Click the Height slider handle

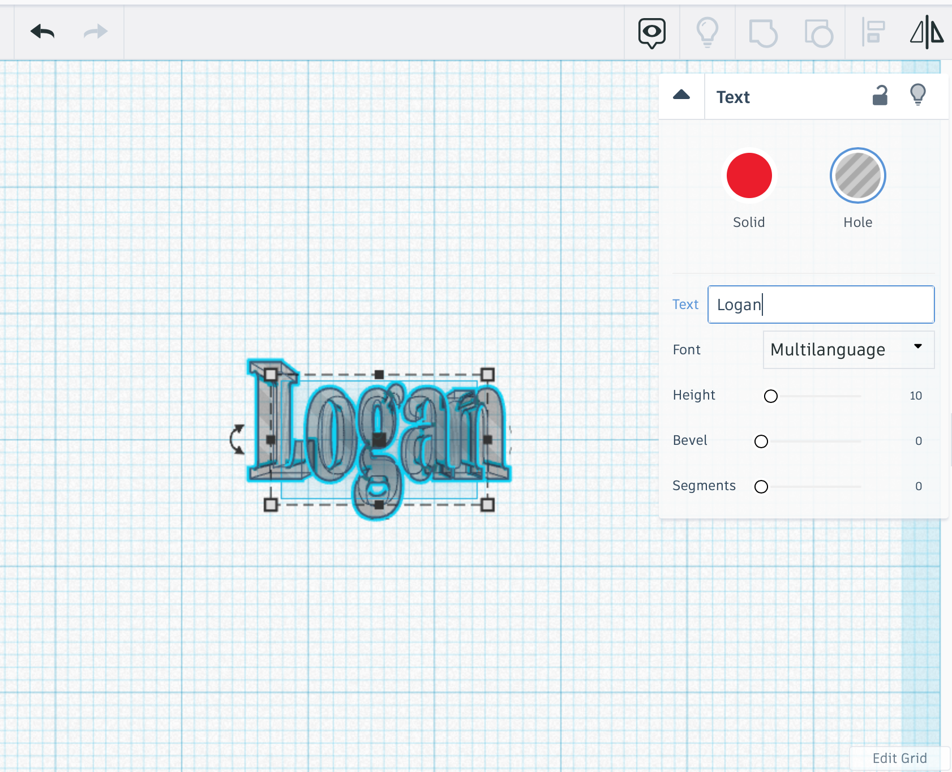tap(770, 396)
